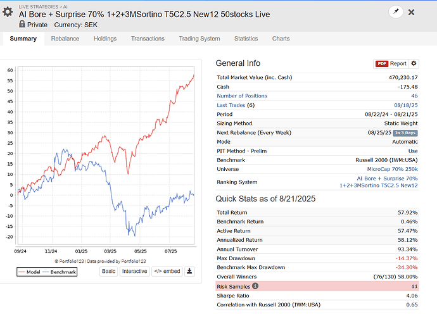This screenshot has width=437, height=314.
Task: Open the Rebalance tab
Action: [x=65, y=39]
